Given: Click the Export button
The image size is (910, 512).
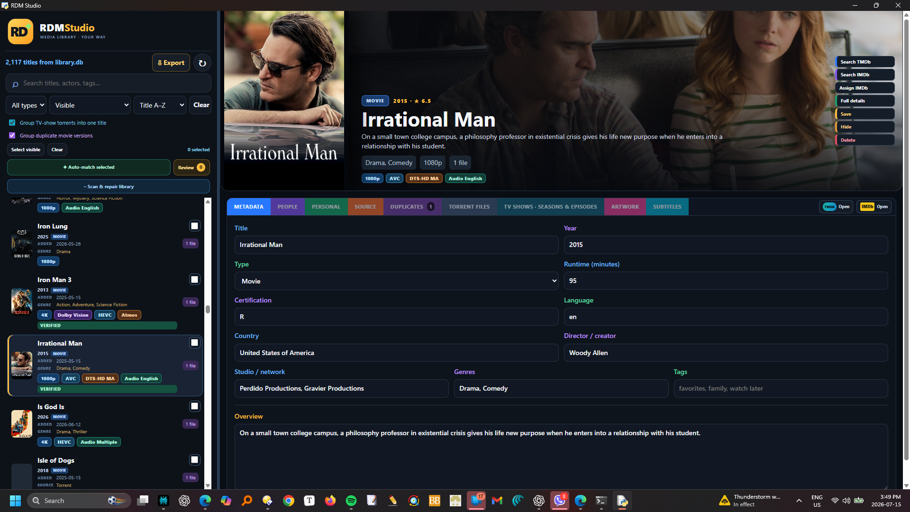Looking at the screenshot, I should pos(171,63).
